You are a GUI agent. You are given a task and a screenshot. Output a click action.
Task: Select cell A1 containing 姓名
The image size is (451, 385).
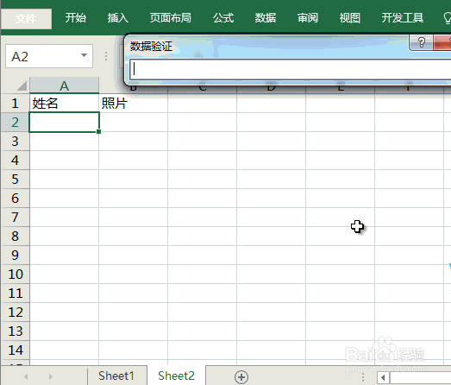tap(64, 103)
